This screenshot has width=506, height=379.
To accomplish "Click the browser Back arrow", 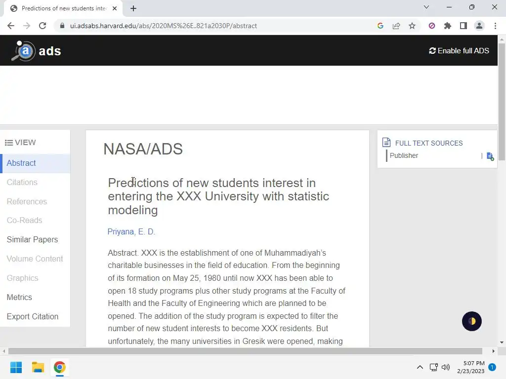I will point(11,26).
